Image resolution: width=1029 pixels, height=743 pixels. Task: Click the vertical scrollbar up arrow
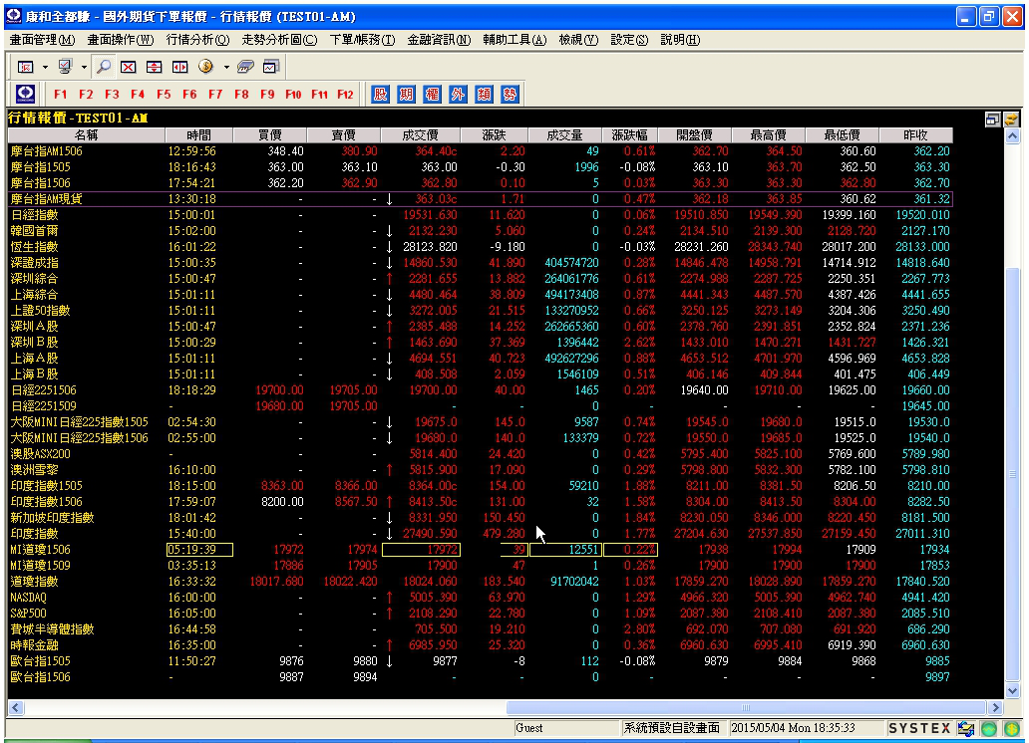tap(1013, 135)
